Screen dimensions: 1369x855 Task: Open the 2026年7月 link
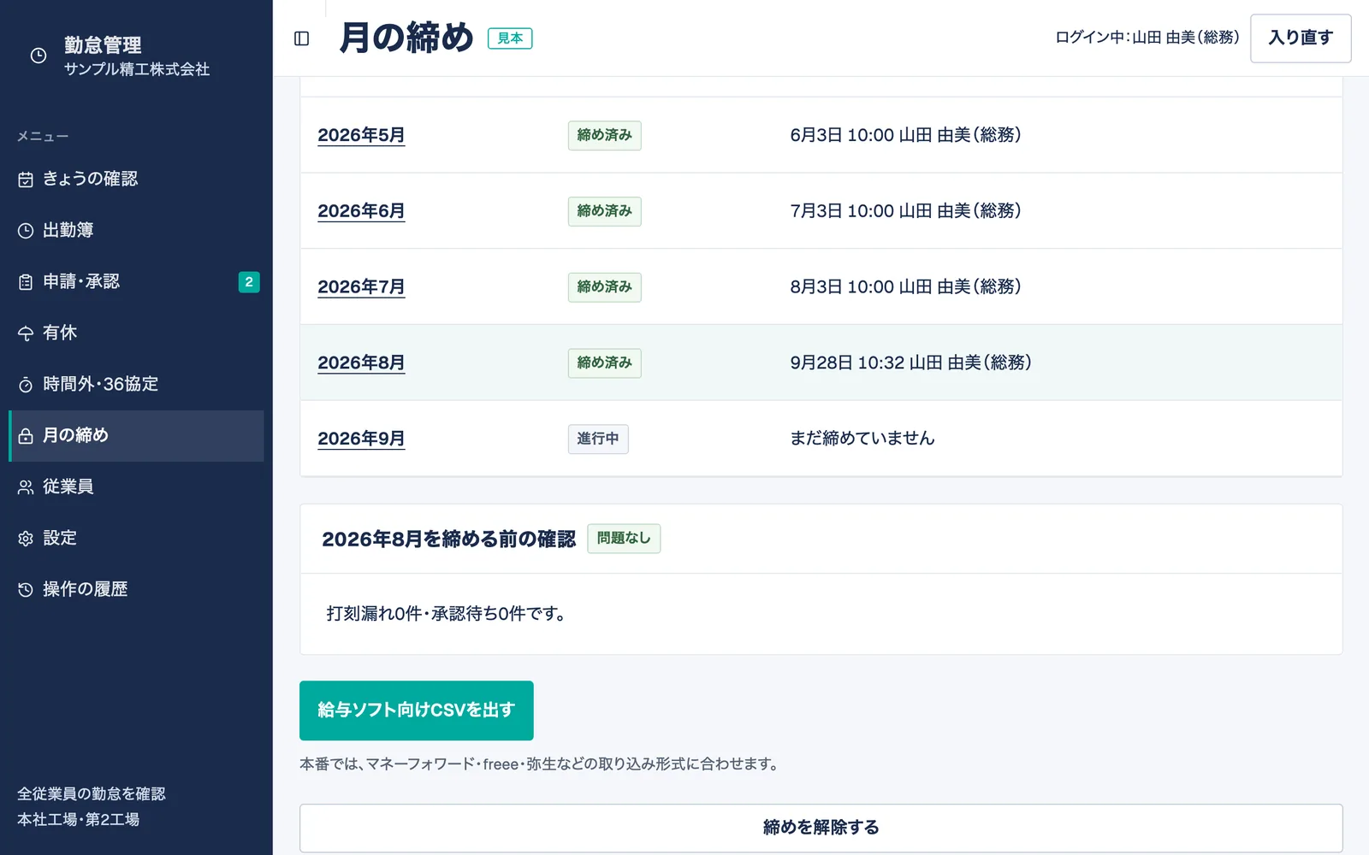361,287
